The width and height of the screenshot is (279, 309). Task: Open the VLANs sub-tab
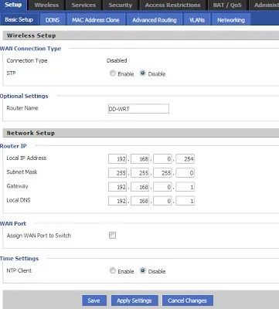tap(197, 20)
